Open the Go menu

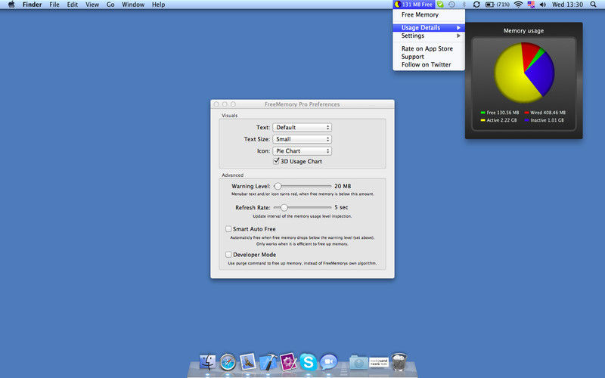coord(110,5)
